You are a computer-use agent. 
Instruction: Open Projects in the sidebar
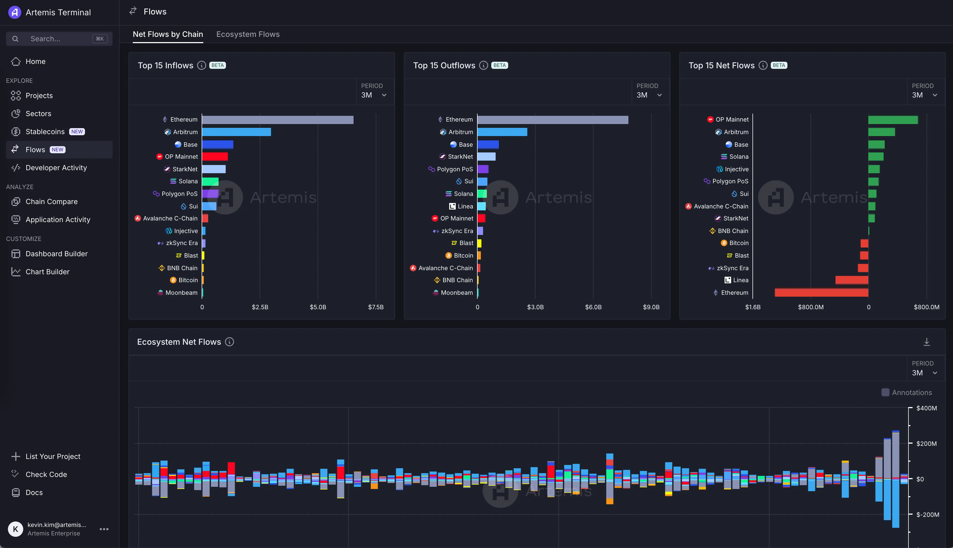[x=59, y=96]
